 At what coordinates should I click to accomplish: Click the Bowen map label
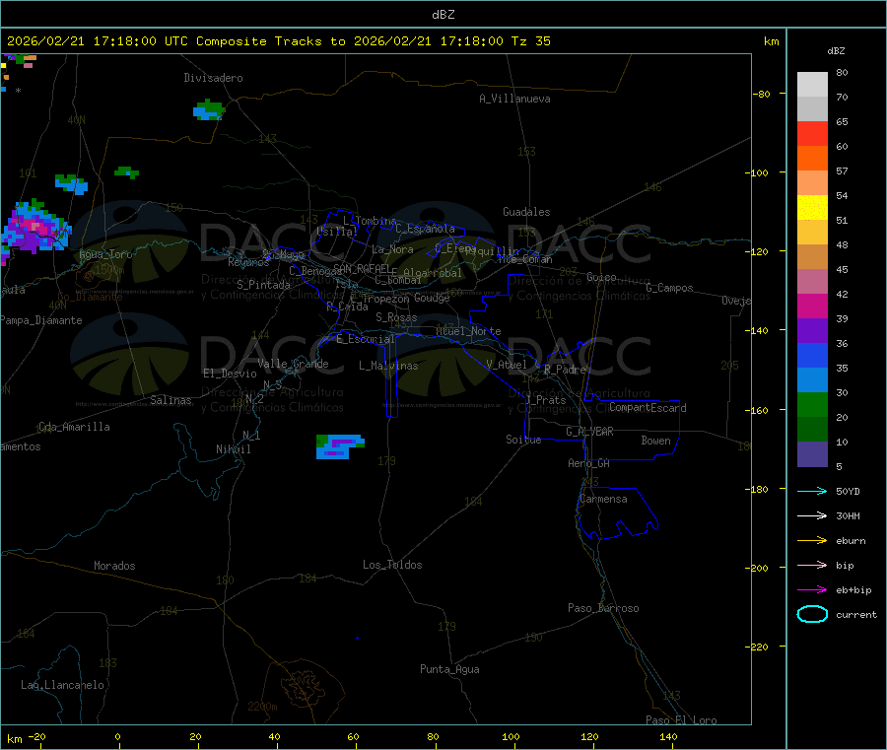click(x=656, y=441)
